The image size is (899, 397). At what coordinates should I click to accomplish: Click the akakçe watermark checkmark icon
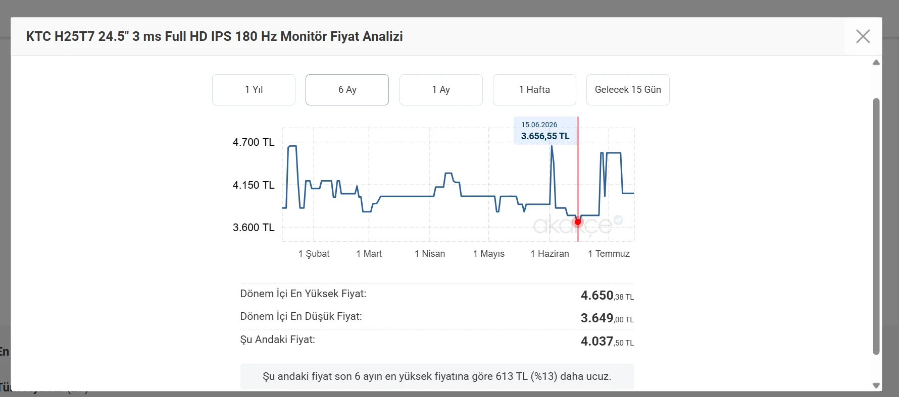click(618, 220)
